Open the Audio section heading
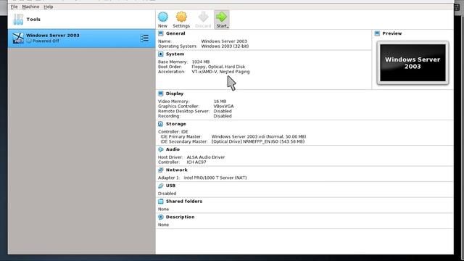The image size is (464, 261). [173, 149]
